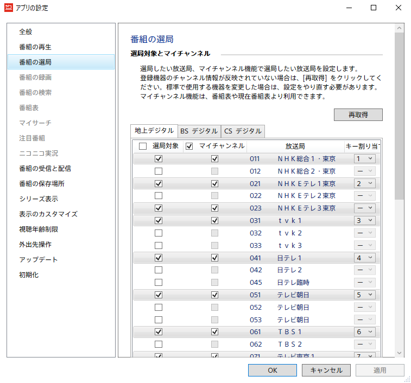Expand key assignment dropdown for tvk1

tap(364, 221)
